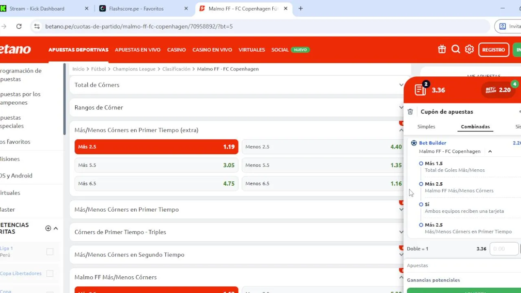The width and height of the screenshot is (521, 293).
Task: Open the settings gear icon
Action: (x=469, y=49)
